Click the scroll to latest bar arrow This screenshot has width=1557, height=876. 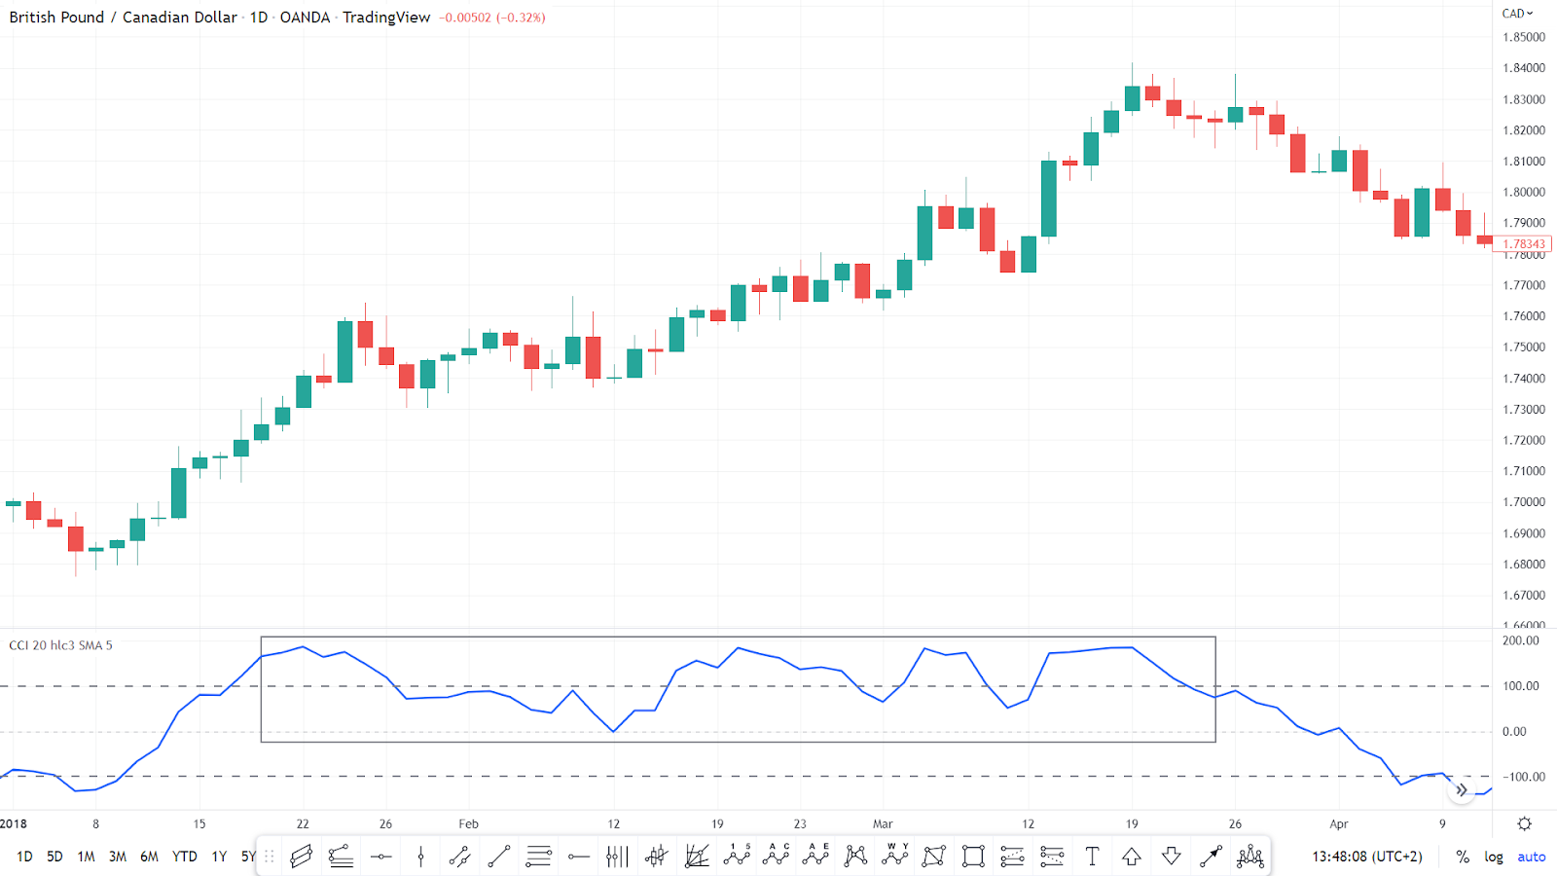[x=1462, y=790]
